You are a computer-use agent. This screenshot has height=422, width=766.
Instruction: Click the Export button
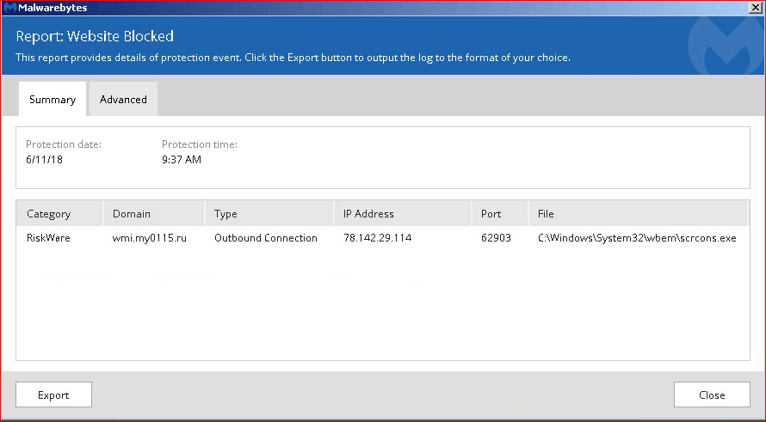[53, 394]
